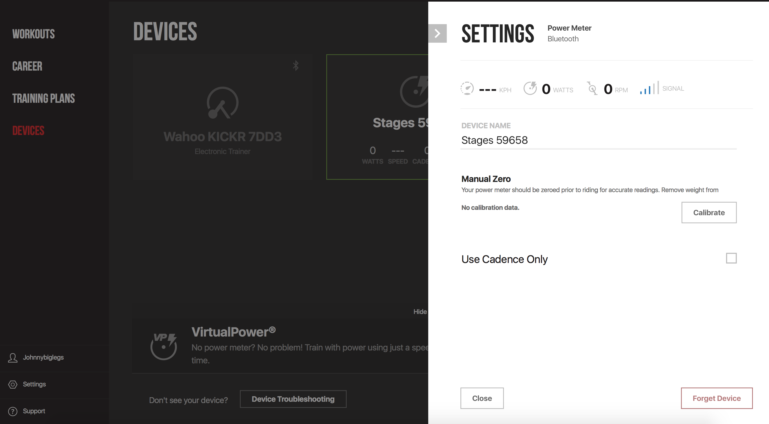Click the VirtualPower VP icon
769x424 pixels.
pyautogui.click(x=164, y=346)
